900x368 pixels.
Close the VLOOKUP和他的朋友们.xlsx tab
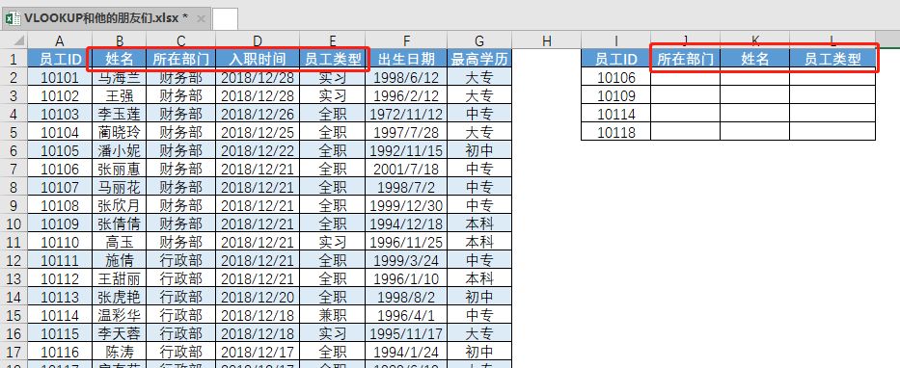coord(201,19)
